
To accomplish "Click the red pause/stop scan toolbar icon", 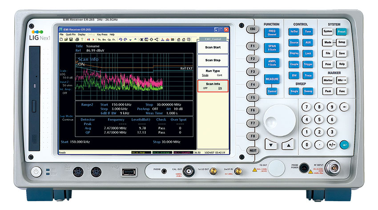I will [88, 40].
